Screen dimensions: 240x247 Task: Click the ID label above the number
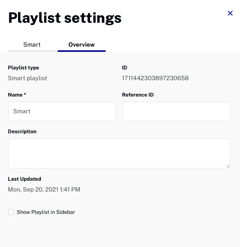[x=124, y=68]
